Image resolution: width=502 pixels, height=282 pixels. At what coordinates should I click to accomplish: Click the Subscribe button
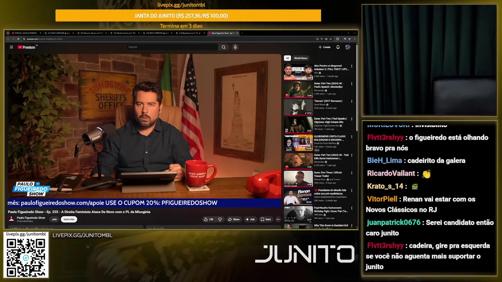[69, 219]
